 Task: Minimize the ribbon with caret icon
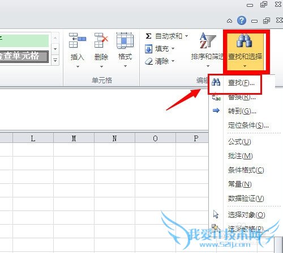(229, 21)
